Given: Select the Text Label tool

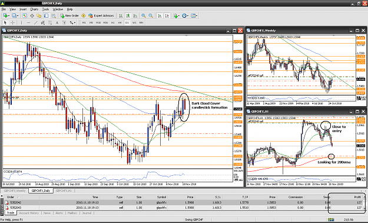Looking at the screenshot, I should click(x=64, y=22).
